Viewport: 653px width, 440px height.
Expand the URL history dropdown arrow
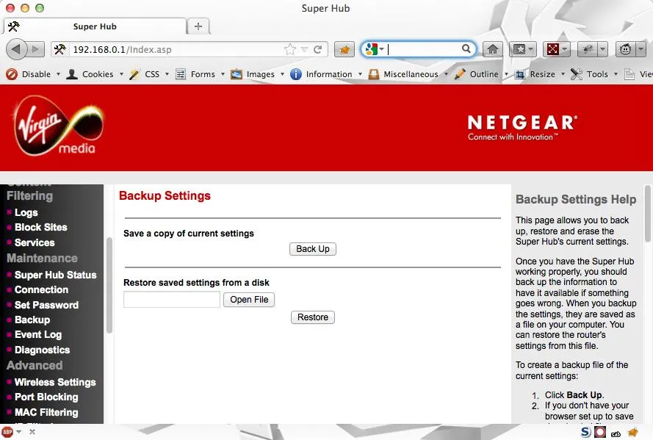304,50
